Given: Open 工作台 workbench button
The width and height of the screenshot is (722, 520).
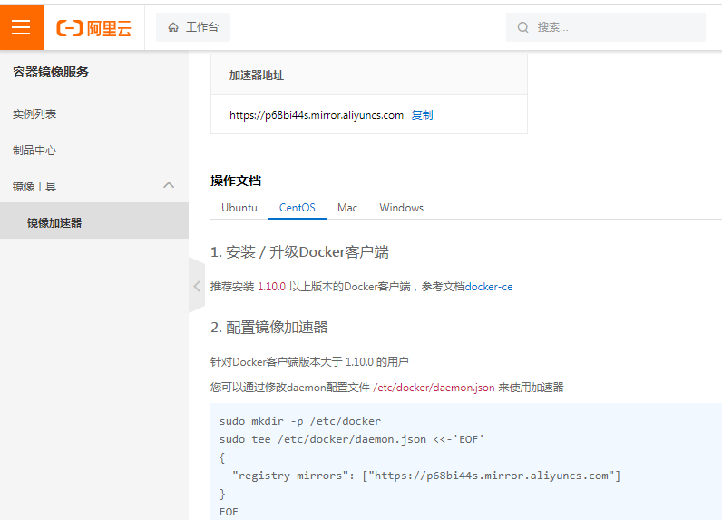Looking at the screenshot, I should point(193,27).
